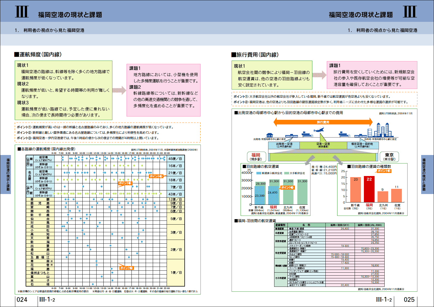The image size is (434, 307).
Task: Click the orange 旅行費用 double arrow
Action: coord(323,122)
